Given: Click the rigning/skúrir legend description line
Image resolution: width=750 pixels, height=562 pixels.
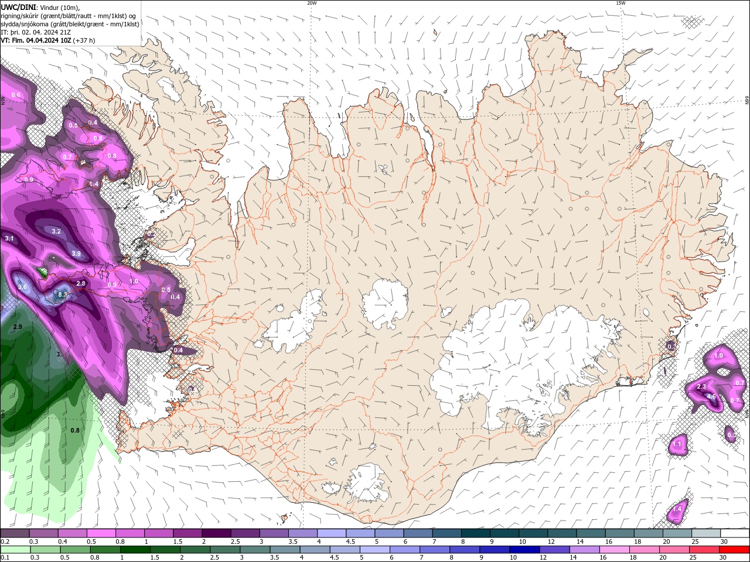Looking at the screenshot, I should (x=68, y=16).
